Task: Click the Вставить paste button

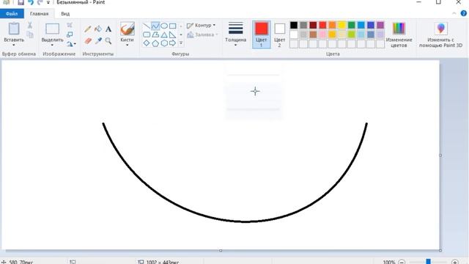Action: pos(14,29)
